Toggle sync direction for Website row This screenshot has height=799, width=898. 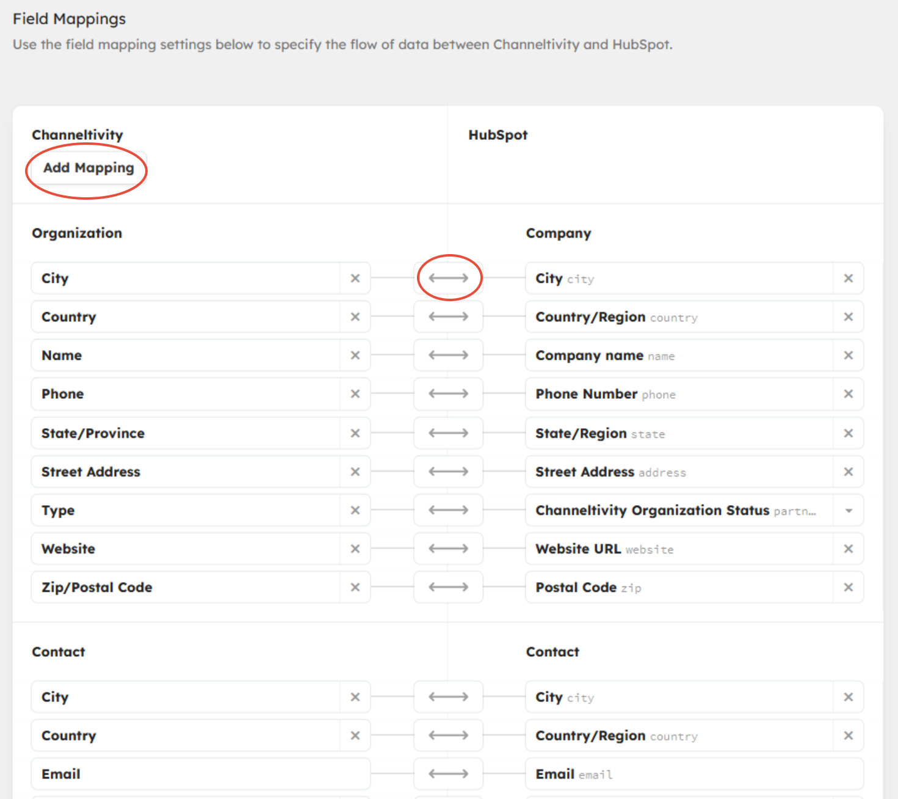coord(448,549)
